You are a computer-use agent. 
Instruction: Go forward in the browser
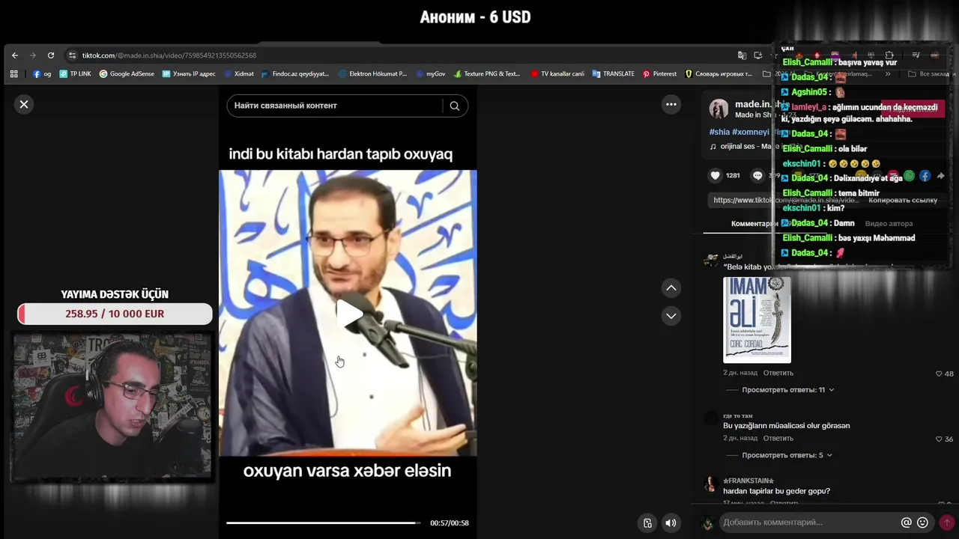coord(33,55)
